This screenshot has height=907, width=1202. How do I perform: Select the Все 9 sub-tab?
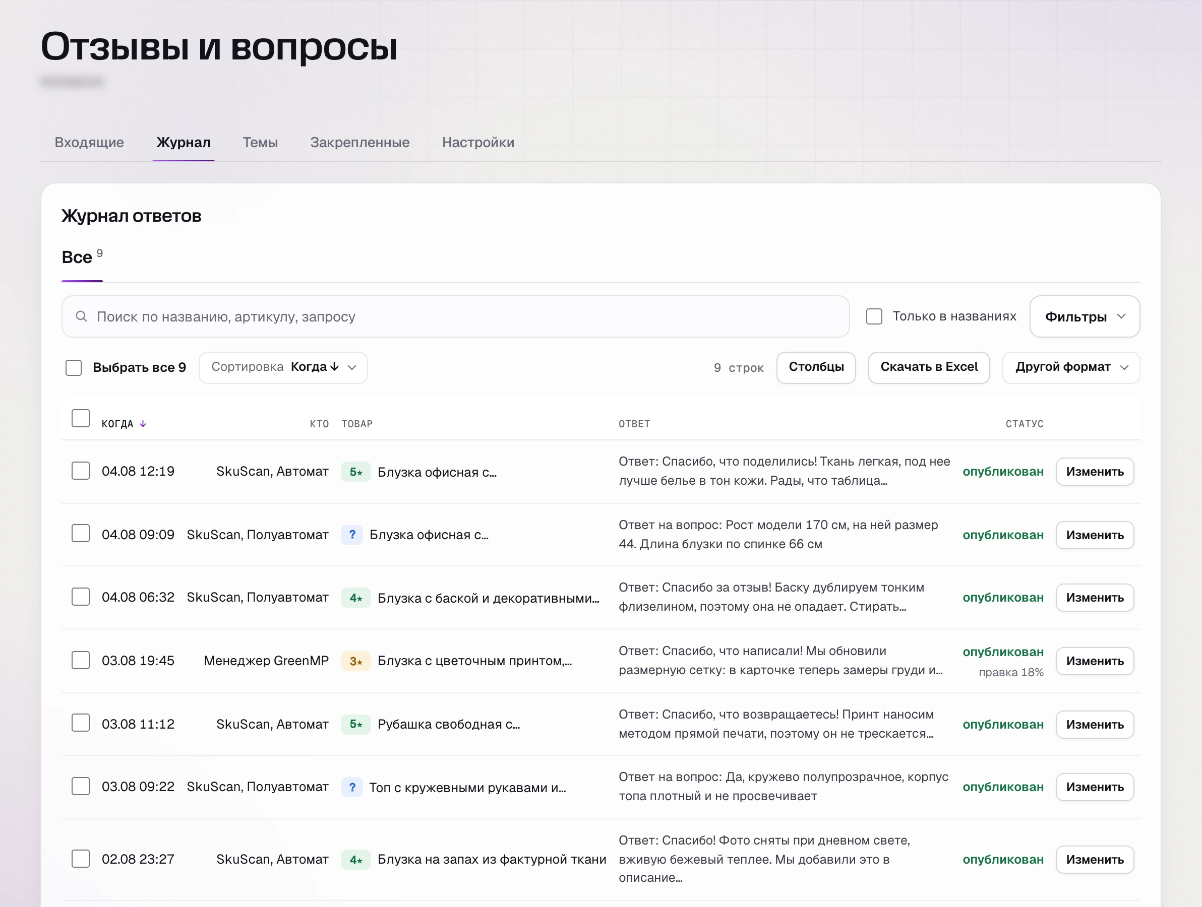[x=82, y=257]
